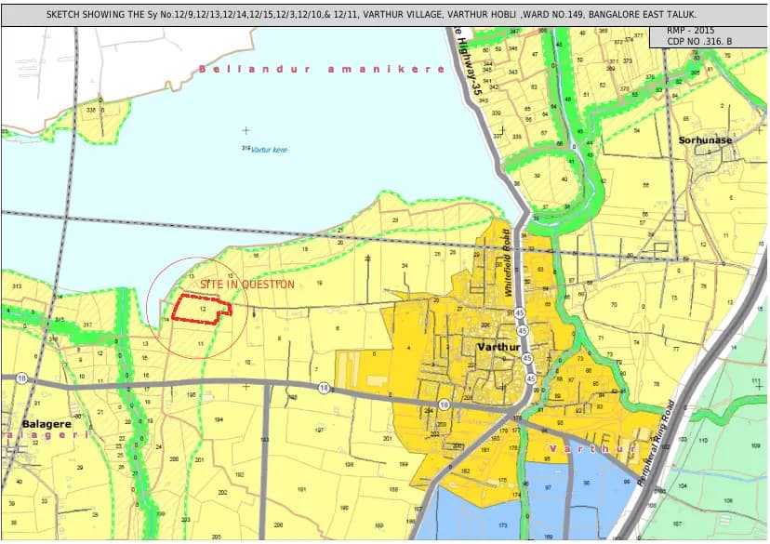Click the bold 'Balagere' village label

tap(47, 424)
